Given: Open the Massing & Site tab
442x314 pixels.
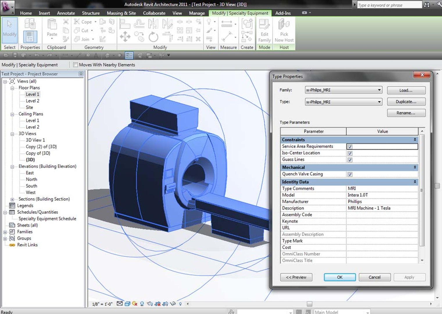Looking at the screenshot, I should (121, 13).
